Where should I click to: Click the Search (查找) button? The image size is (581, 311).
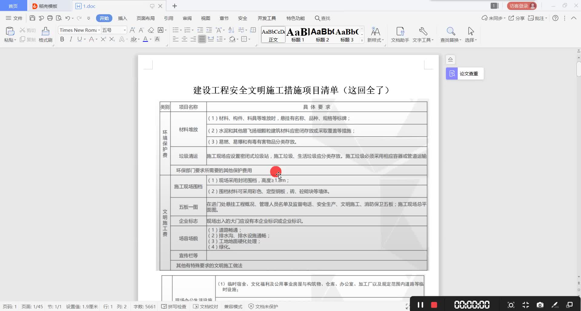coord(322,18)
